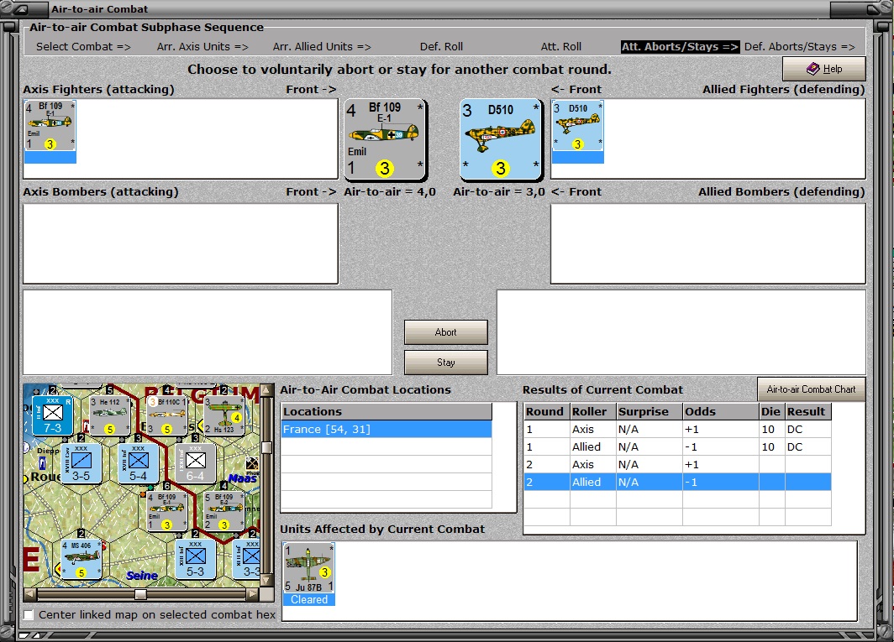Image resolution: width=894 pixels, height=642 pixels.
Task: Click the Def. Aborts/Stays subphase step
Action: tap(799, 47)
